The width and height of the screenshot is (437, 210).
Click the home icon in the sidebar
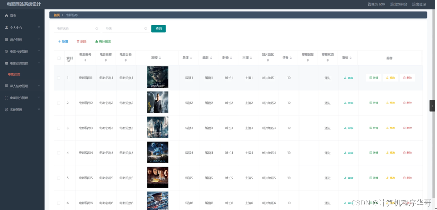pyautogui.click(x=6, y=15)
